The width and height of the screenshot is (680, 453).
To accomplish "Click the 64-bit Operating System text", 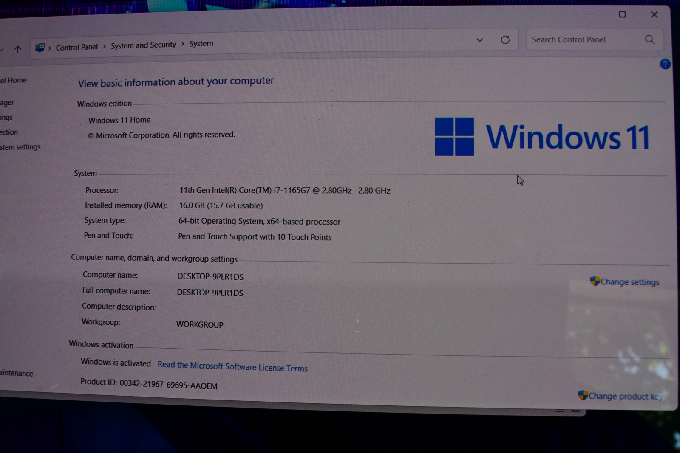I will click(x=259, y=221).
